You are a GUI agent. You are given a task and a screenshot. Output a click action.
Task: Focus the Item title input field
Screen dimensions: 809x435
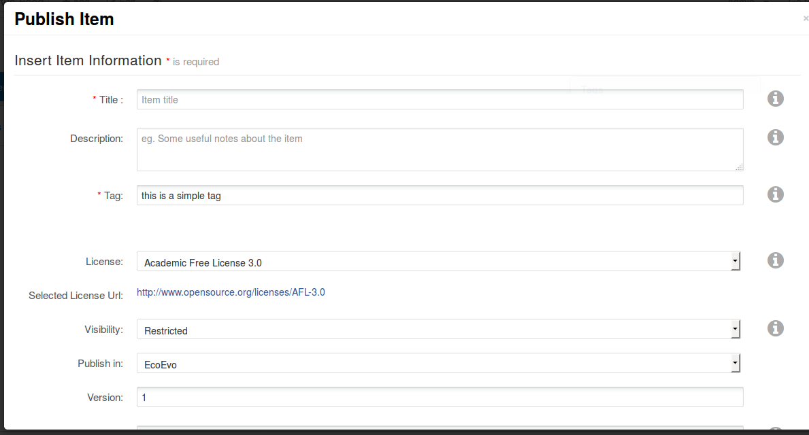440,99
